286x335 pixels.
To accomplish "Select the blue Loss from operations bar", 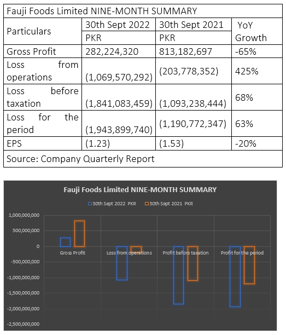I will [x=122, y=263].
